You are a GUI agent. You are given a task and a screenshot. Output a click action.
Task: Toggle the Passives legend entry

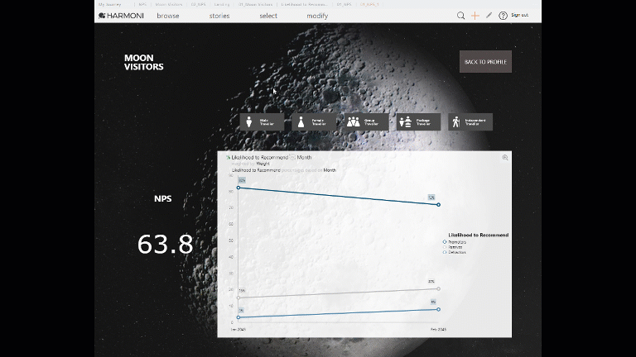tap(453, 247)
